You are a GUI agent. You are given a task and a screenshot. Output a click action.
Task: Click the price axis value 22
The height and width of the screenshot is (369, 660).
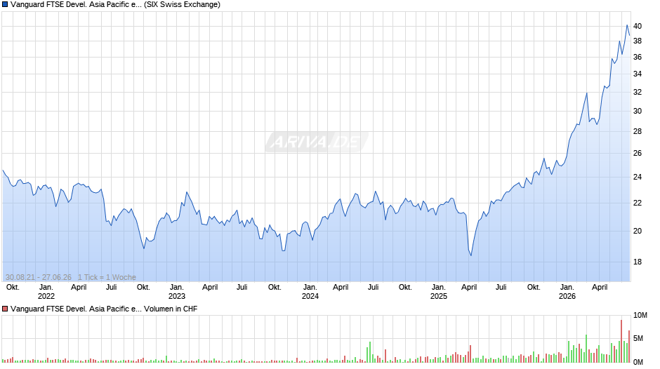pyautogui.click(x=638, y=203)
